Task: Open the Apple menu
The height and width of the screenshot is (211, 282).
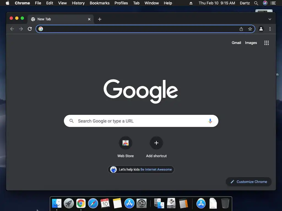Action: pyautogui.click(x=7, y=3)
